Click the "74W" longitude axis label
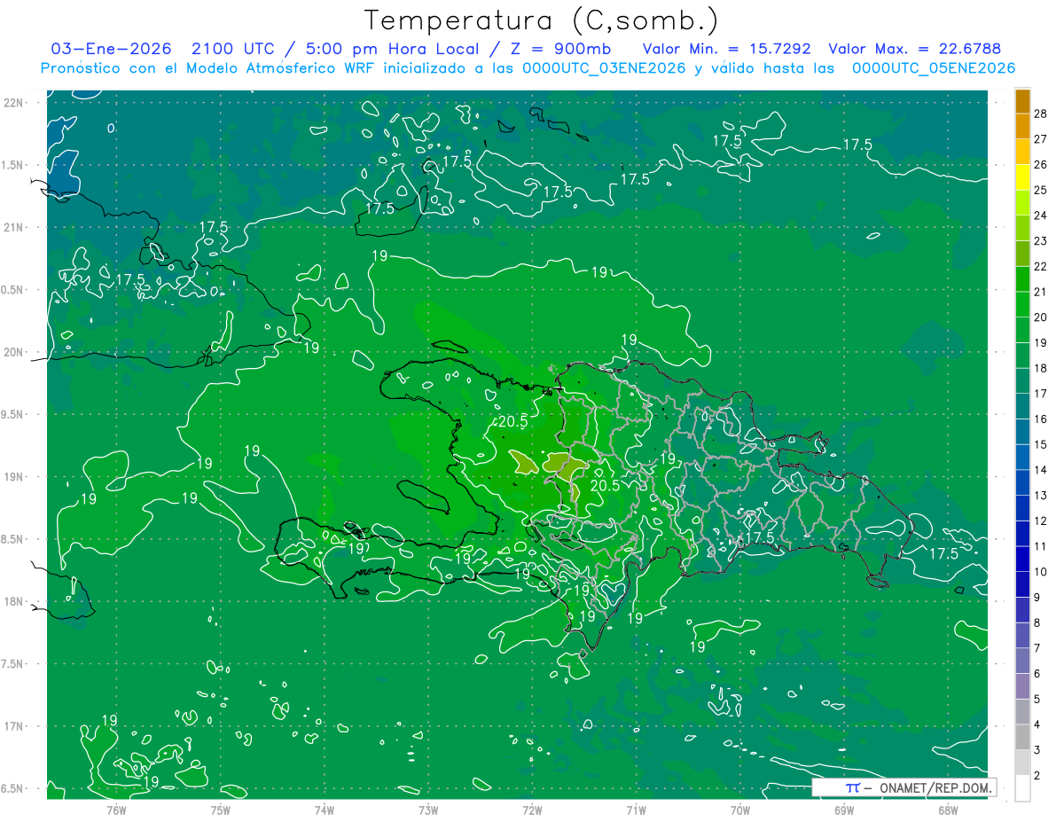Screen dimensions: 1064x822 (325, 810)
